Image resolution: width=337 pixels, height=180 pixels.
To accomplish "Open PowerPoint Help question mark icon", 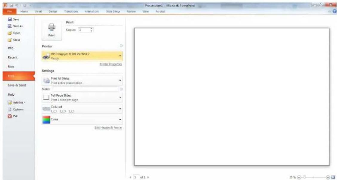I will click(x=334, y=11).
